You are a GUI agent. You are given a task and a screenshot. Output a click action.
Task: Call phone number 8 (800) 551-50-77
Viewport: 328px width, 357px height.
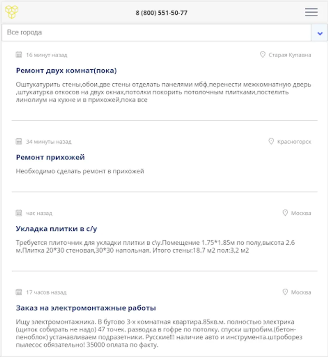point(162,13)
